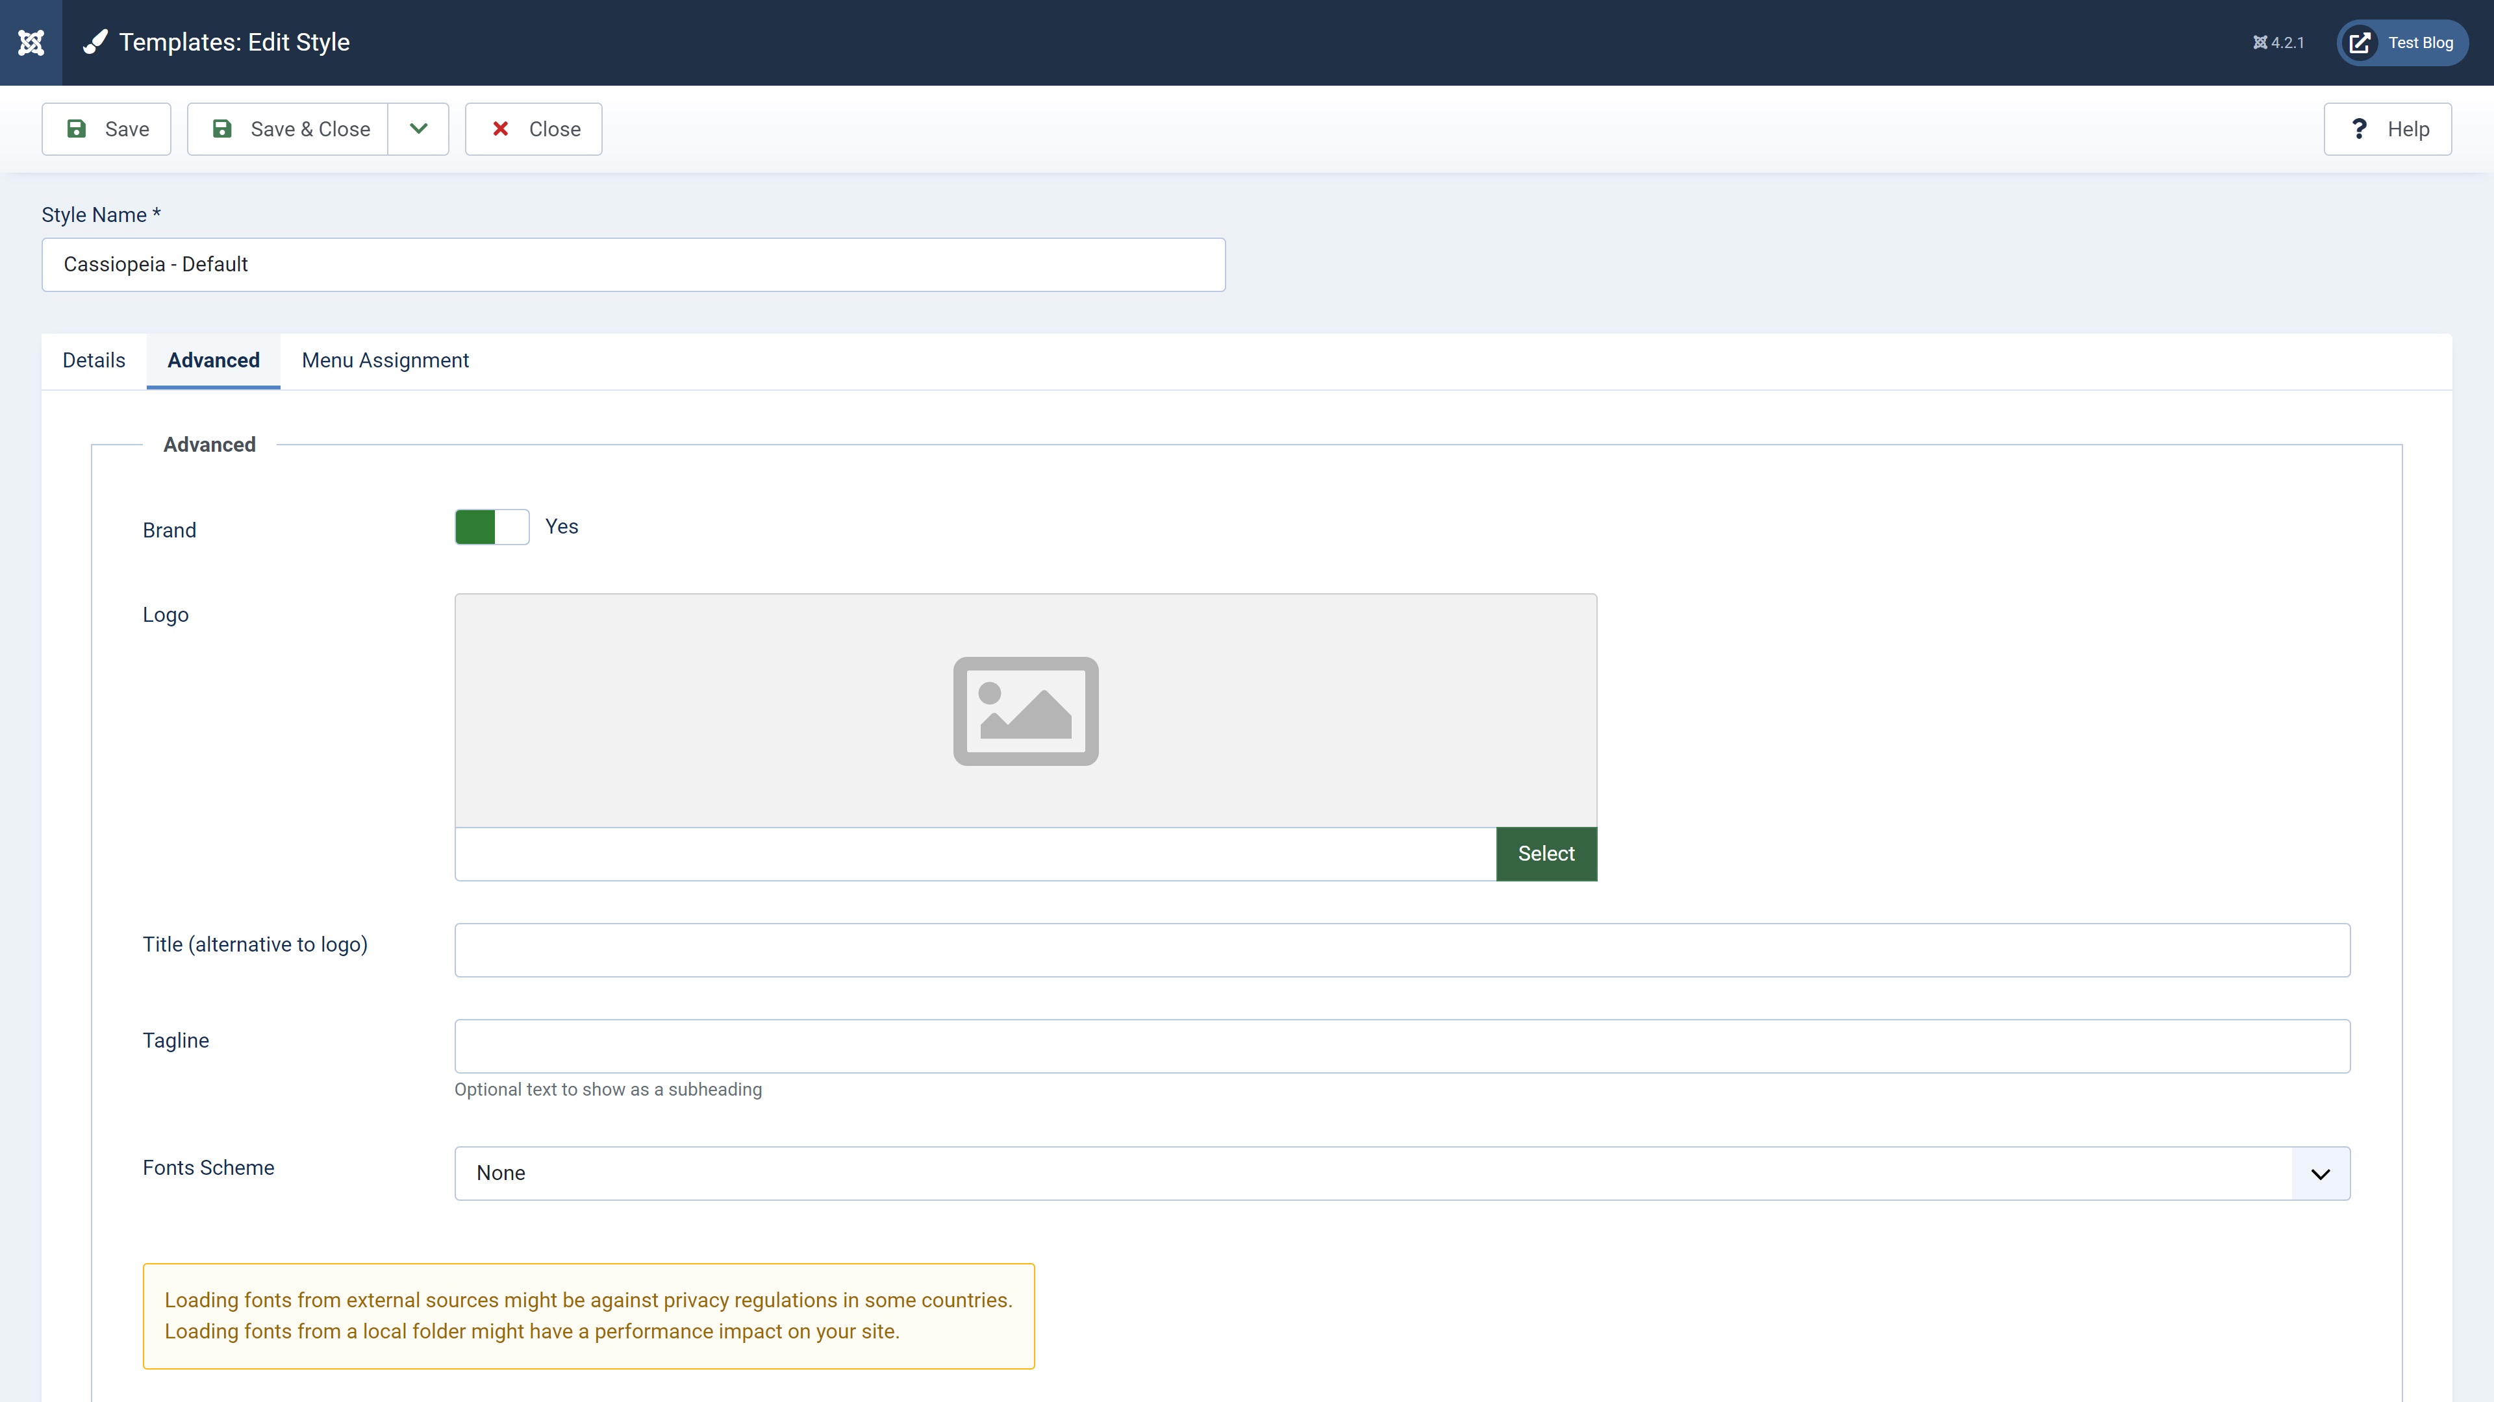Click the Style Name input field
The height and width of the screenshot is (1402, 2494).
634,264
